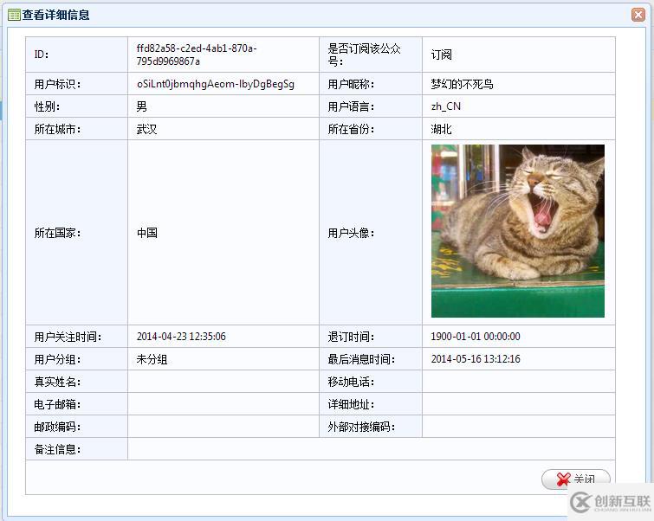The image size is (654, 521).
Task: Click the 真实姓名: label
Action: click(x=57, y=382)
